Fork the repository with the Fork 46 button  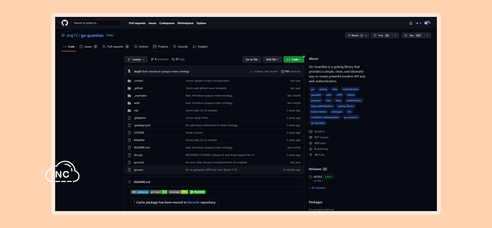pyautogui.click(x=381, y=35)
